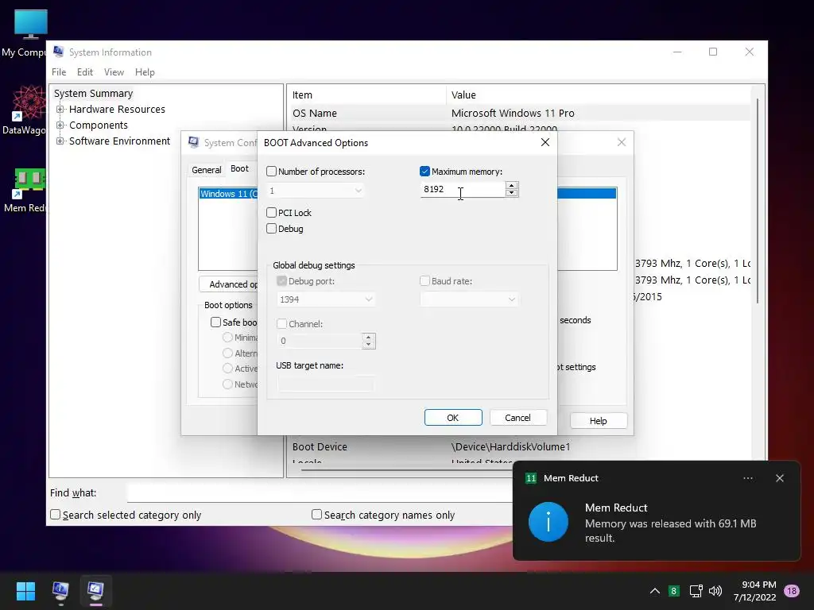Check Search category names only
The width and height of the screenshot is (814, 610).
(x=316, y=515)
